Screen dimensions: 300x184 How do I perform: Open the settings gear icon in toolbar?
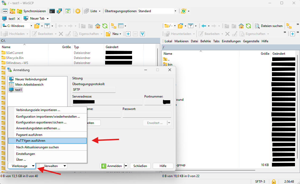click(x=78, y=11)
